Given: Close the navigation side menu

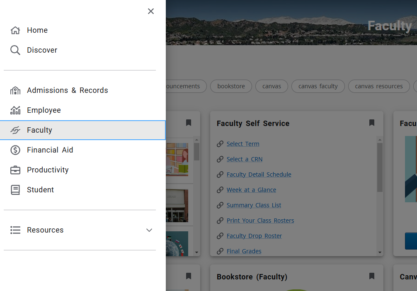Looking at the screenshot, I should tap(151, 11).
